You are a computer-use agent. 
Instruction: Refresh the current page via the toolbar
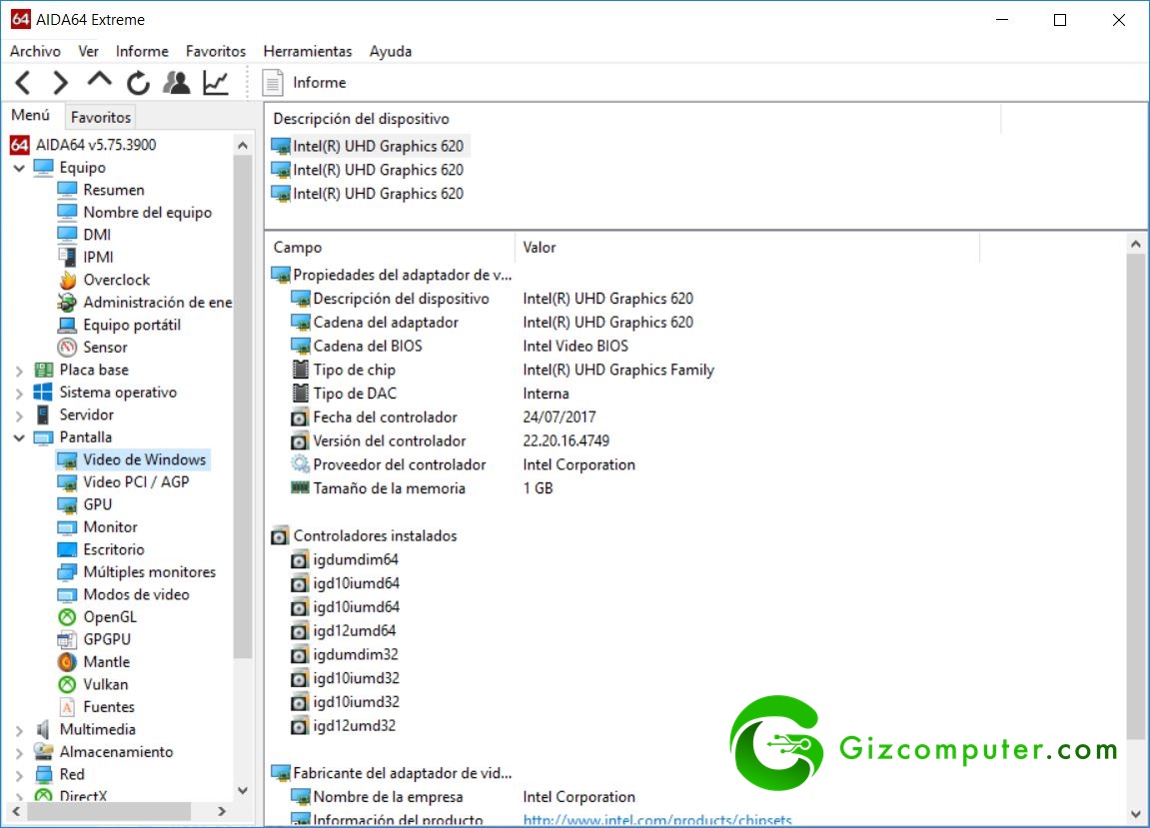click(x=138, y=83)
